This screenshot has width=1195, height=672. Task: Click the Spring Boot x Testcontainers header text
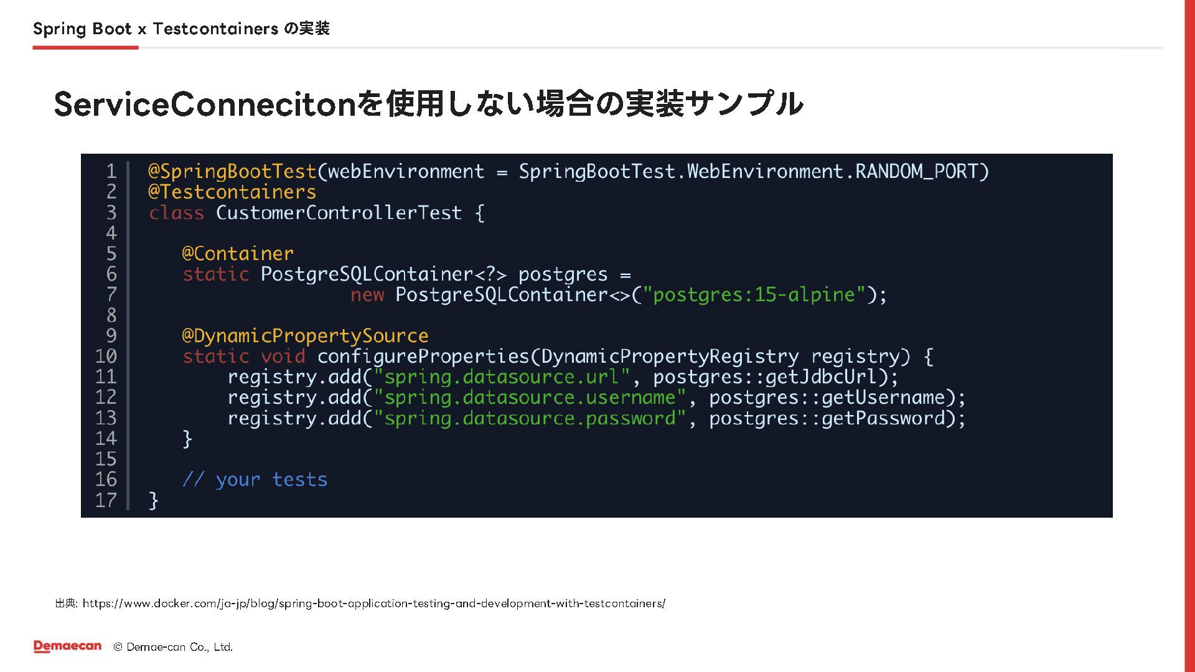[180, 29]
